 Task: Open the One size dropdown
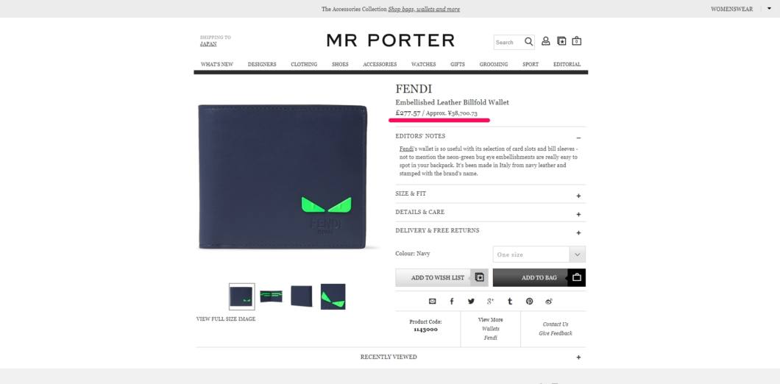(539, 255)
